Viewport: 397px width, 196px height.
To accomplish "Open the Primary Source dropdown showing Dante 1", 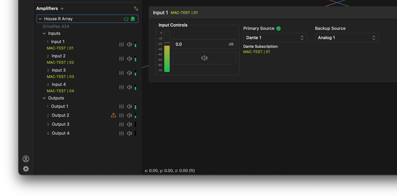I will click(275, 37).
